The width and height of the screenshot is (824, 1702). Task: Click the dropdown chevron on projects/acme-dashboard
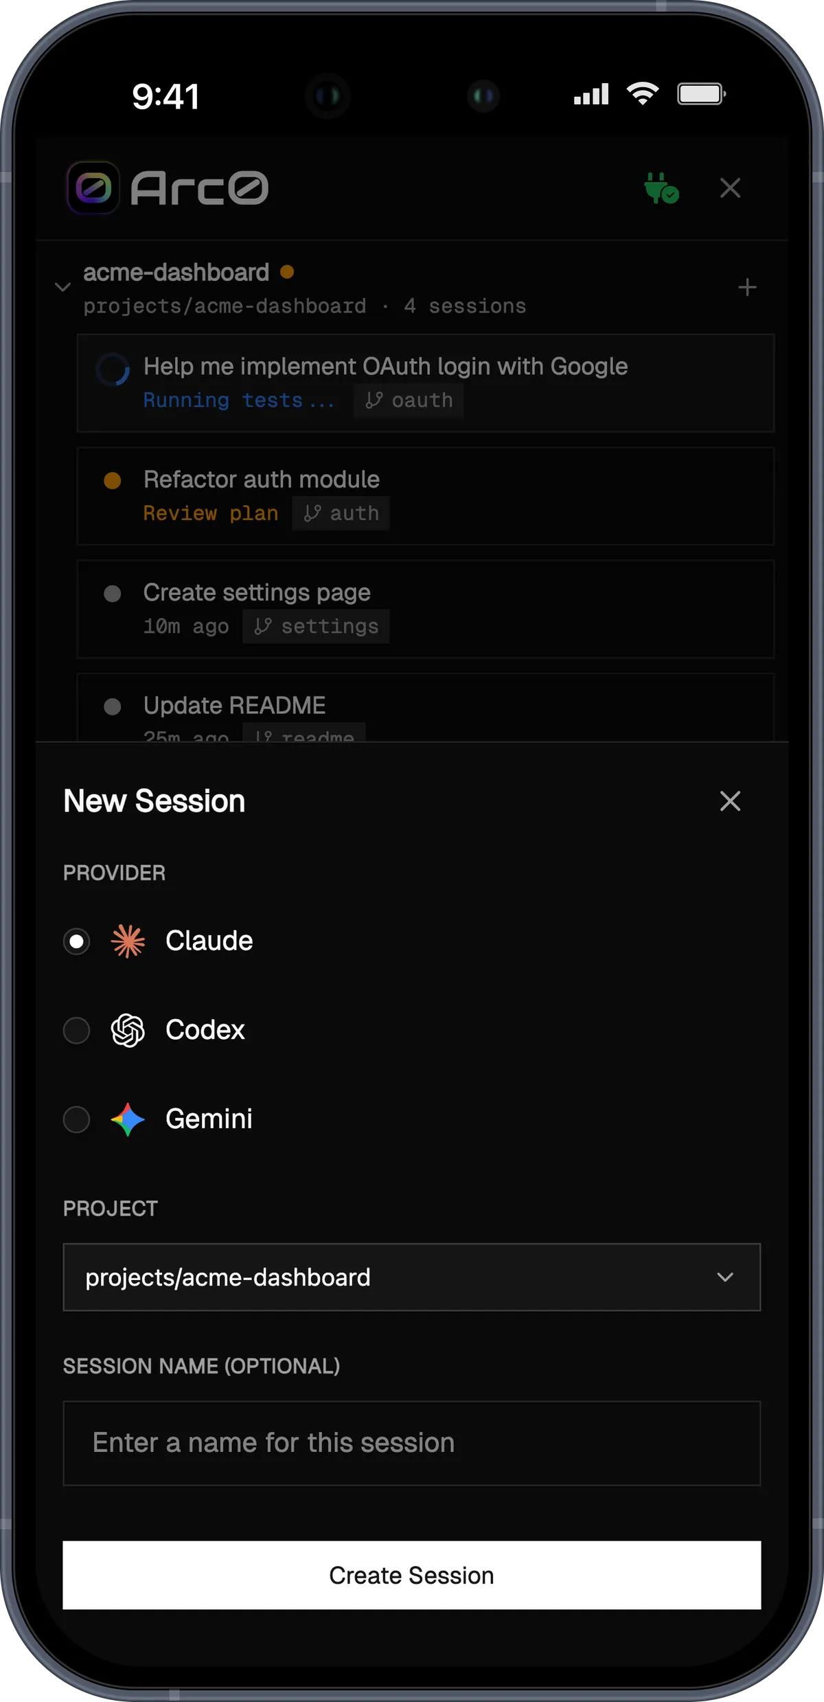pos(726,1277)
